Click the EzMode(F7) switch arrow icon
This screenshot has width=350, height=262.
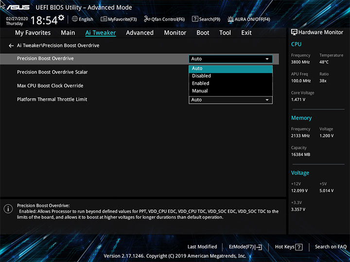pyautogui.click(x=259, y=247)
